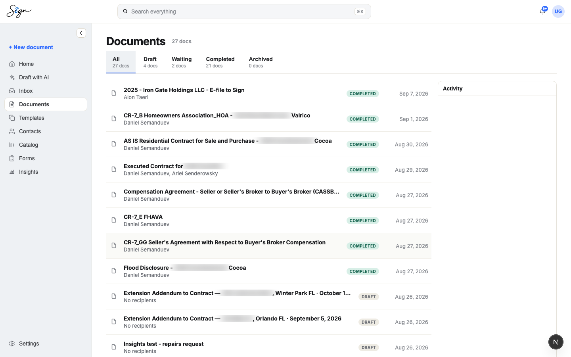Open Forms from the sidebar

(46, 158)
